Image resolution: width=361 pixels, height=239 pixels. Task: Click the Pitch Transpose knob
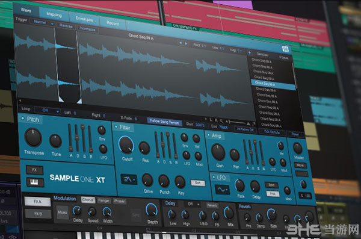pyautogui.click(x=33, y=138)
